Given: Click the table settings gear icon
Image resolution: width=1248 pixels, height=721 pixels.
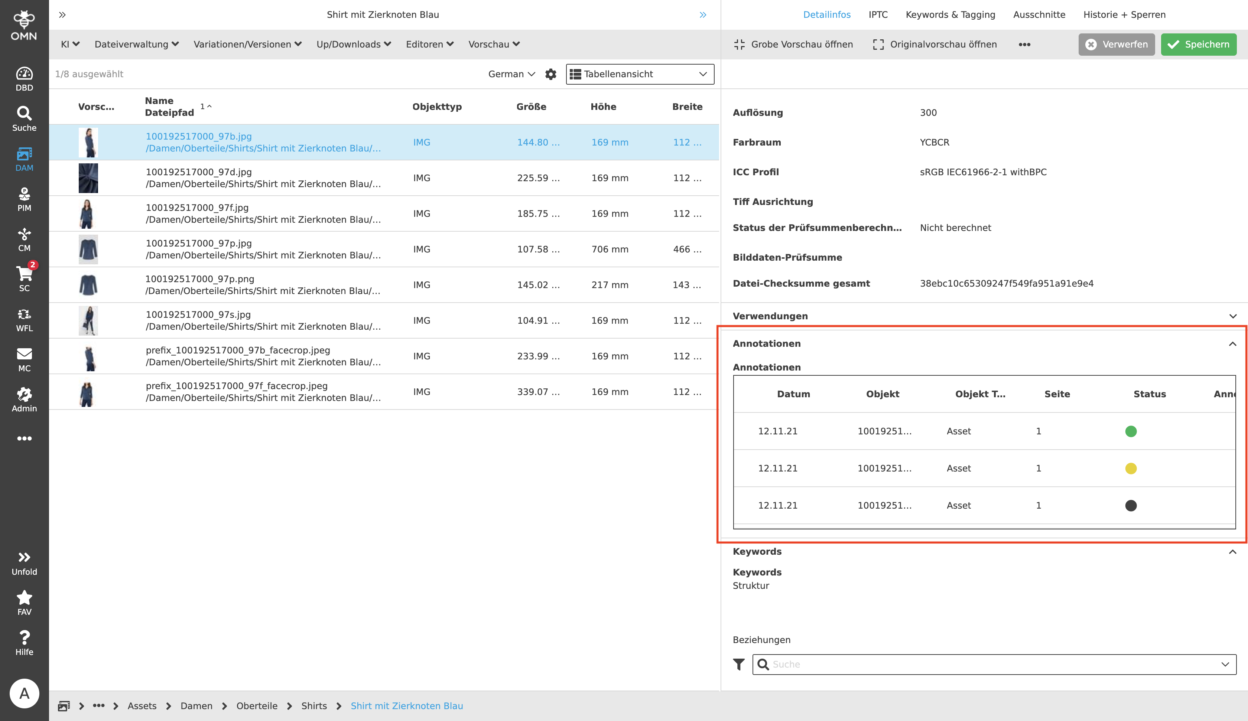Looking at the screenshot, I should tap(551, 74).
